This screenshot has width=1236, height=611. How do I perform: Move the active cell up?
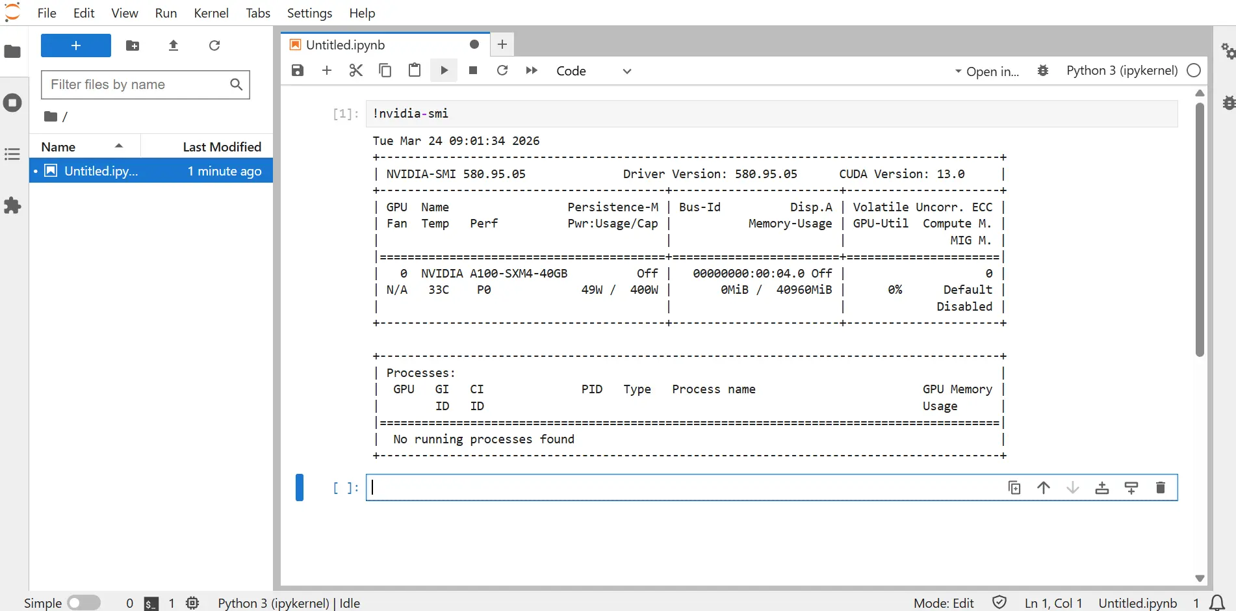click(1044, 487)
